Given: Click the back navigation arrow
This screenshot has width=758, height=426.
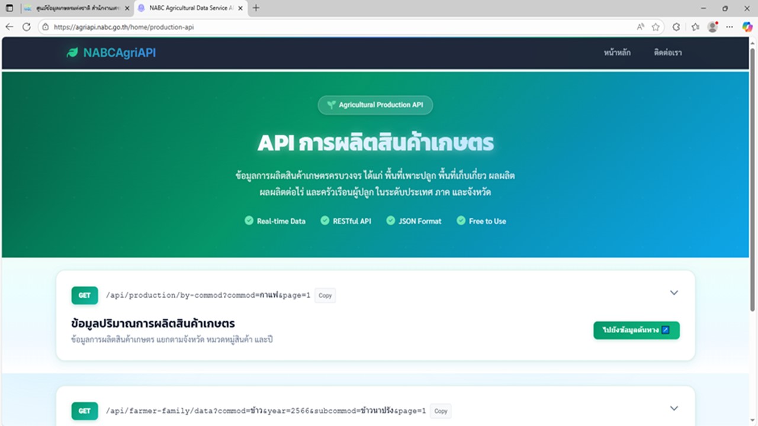Looking at the screenshot, I should click(x=9, y=27).
